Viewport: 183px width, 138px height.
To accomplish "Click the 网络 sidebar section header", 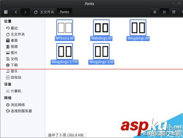I will (x=8, y=98).
